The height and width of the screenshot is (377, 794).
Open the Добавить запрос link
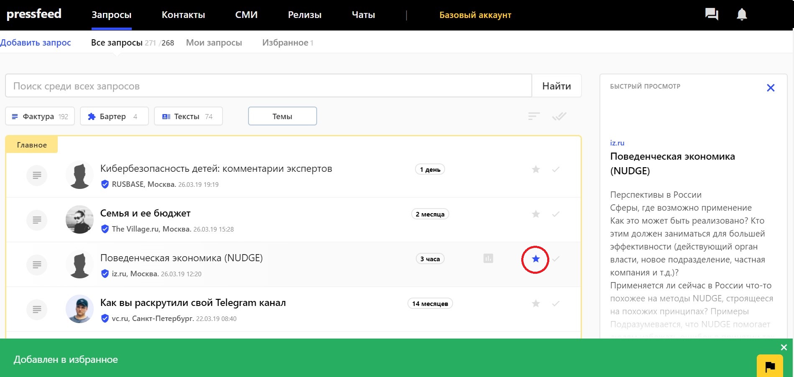[36, 43]
